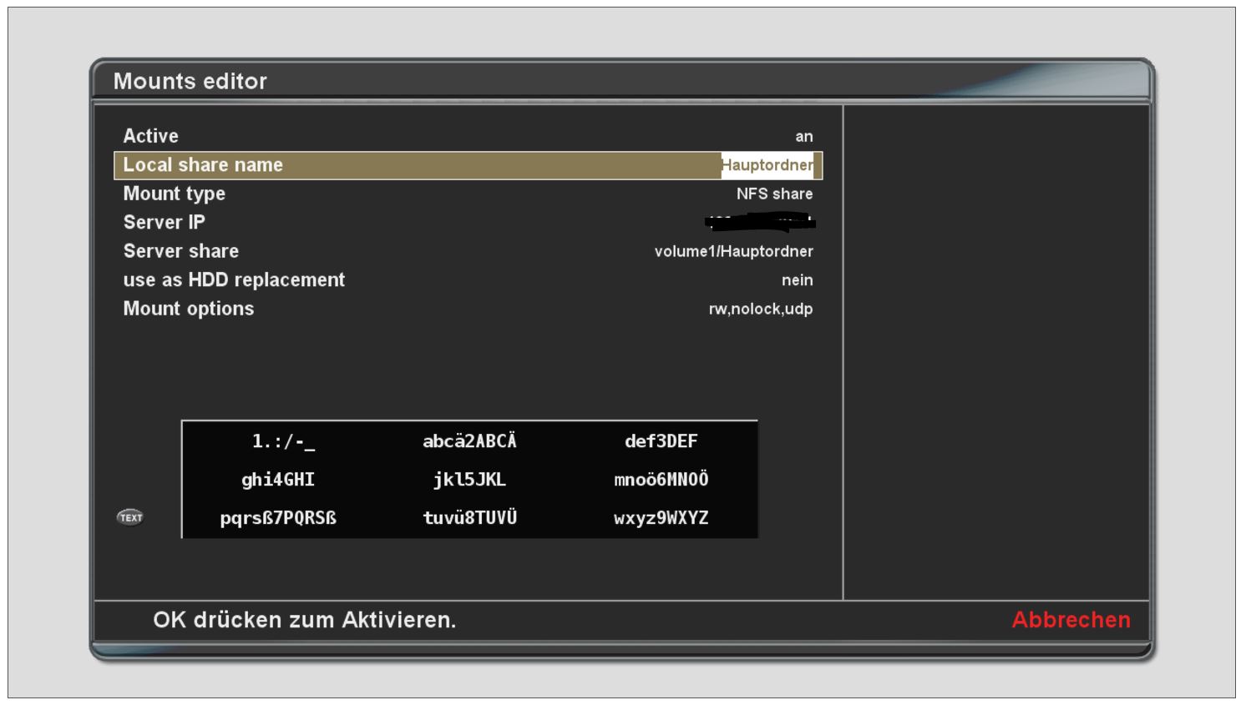Change the Mount type NFS share value
1241x705 pixels.
(773, 194)
